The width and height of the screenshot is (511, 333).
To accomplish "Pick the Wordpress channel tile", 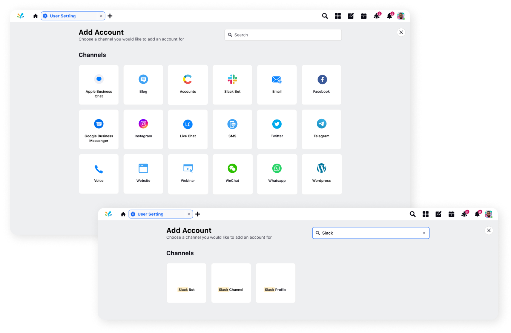I will [x=322, y=174].
